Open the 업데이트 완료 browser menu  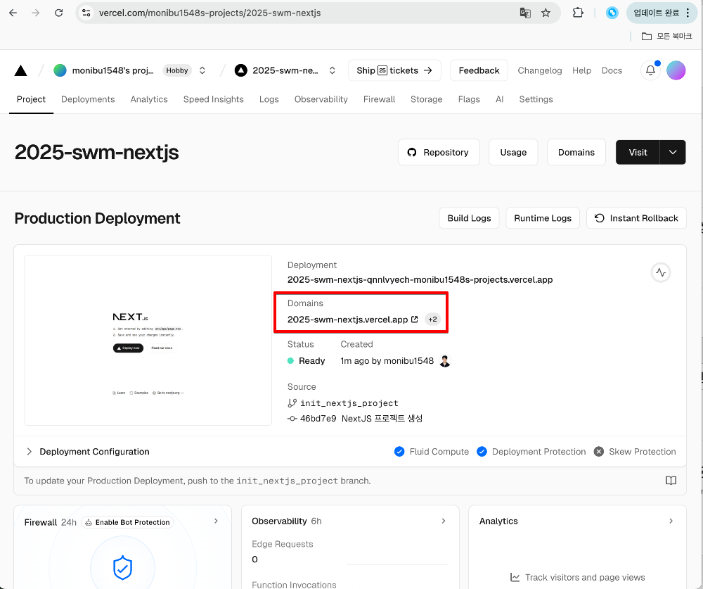(x=661, y=13)
